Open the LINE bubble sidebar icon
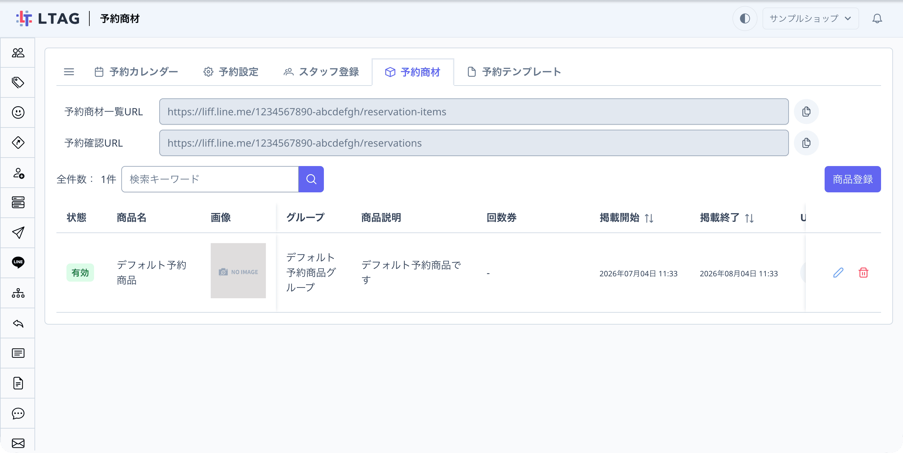Viewport: 903px width, 453px height. click(x=18, y=263)
